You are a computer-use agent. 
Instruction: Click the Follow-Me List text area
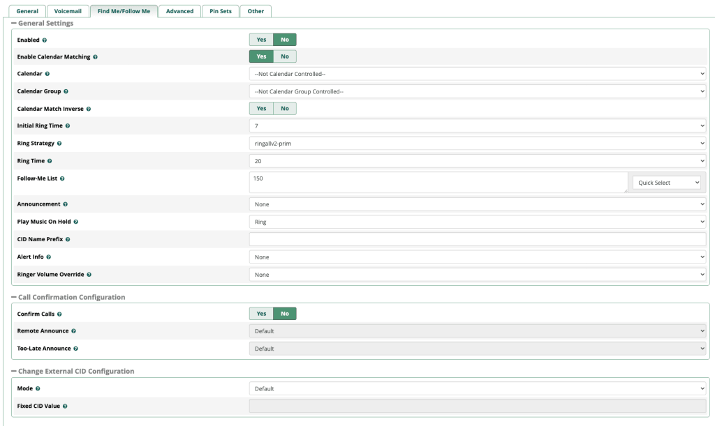pyautogui.click(x=438, y=183)
